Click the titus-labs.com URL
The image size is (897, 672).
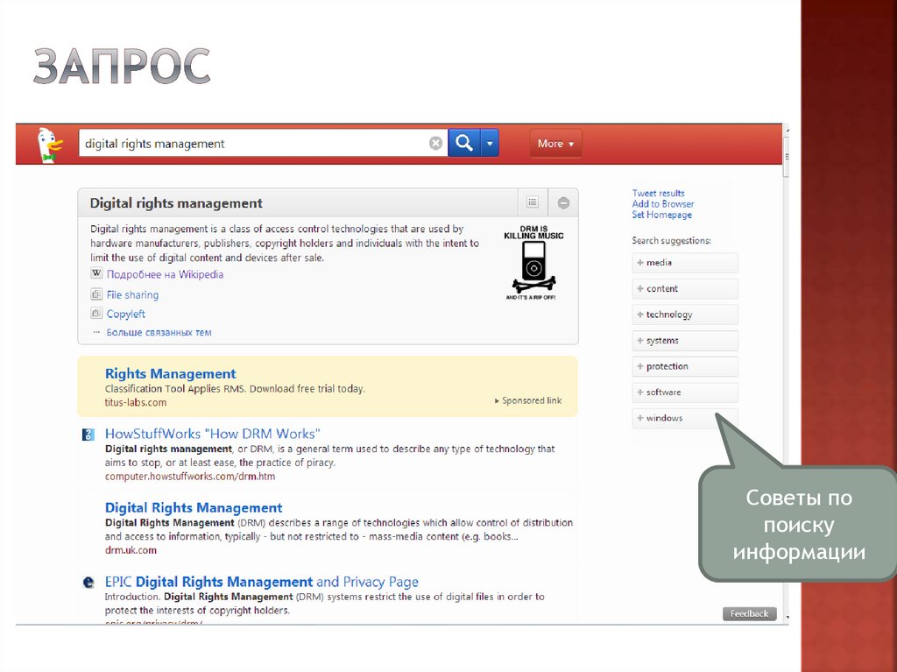pyautogui.click(x=136, y=402)
